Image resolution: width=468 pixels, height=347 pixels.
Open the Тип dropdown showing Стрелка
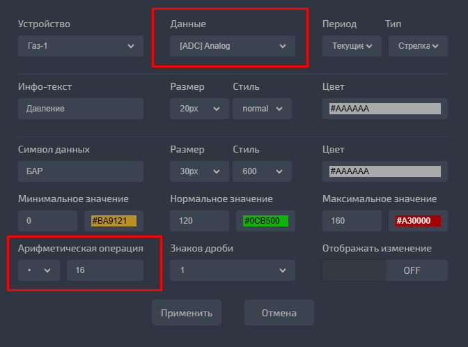click(x=416, y=46)
